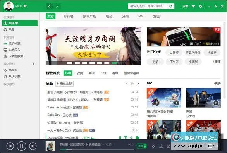Open the 世界杯 category tag
Viewport: 227px width, 153px height.
[174, 52]
